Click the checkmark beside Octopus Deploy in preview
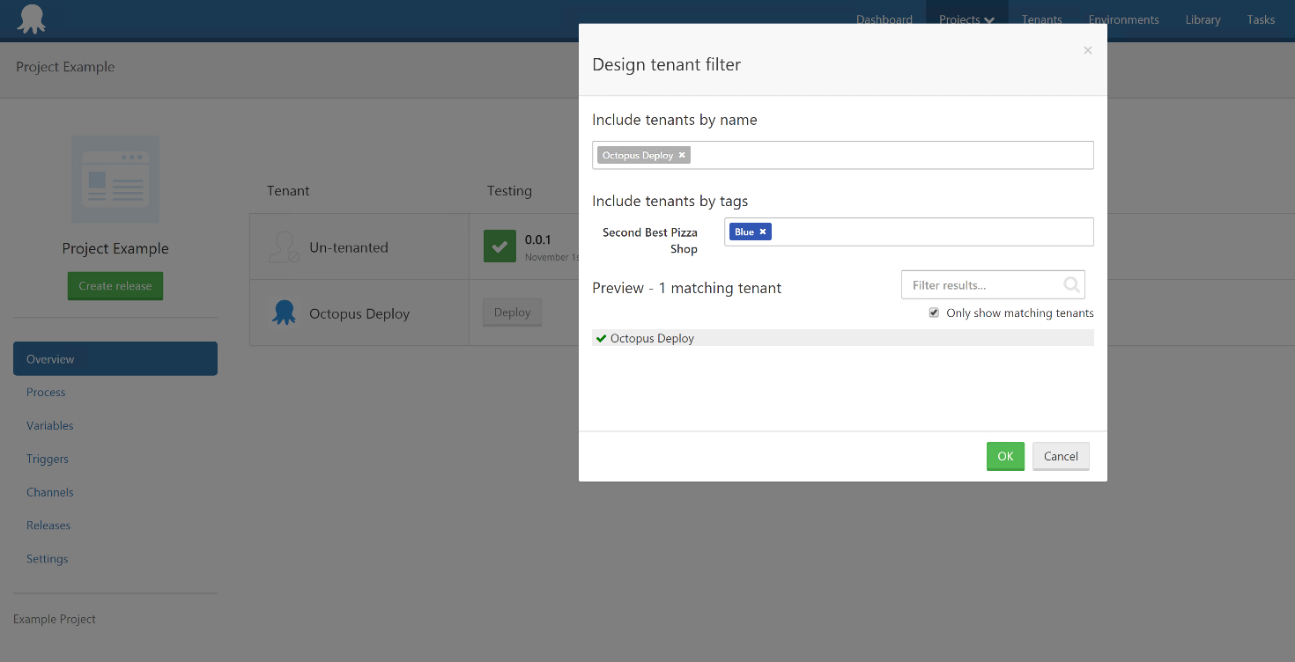1295x662 pixels. click(x=601, y=338)
